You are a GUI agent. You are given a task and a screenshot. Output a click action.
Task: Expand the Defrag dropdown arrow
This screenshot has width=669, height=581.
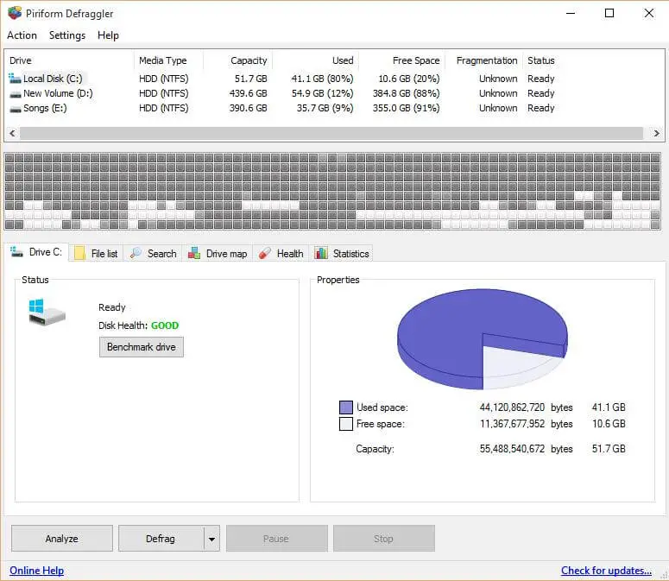pos(211,539)
